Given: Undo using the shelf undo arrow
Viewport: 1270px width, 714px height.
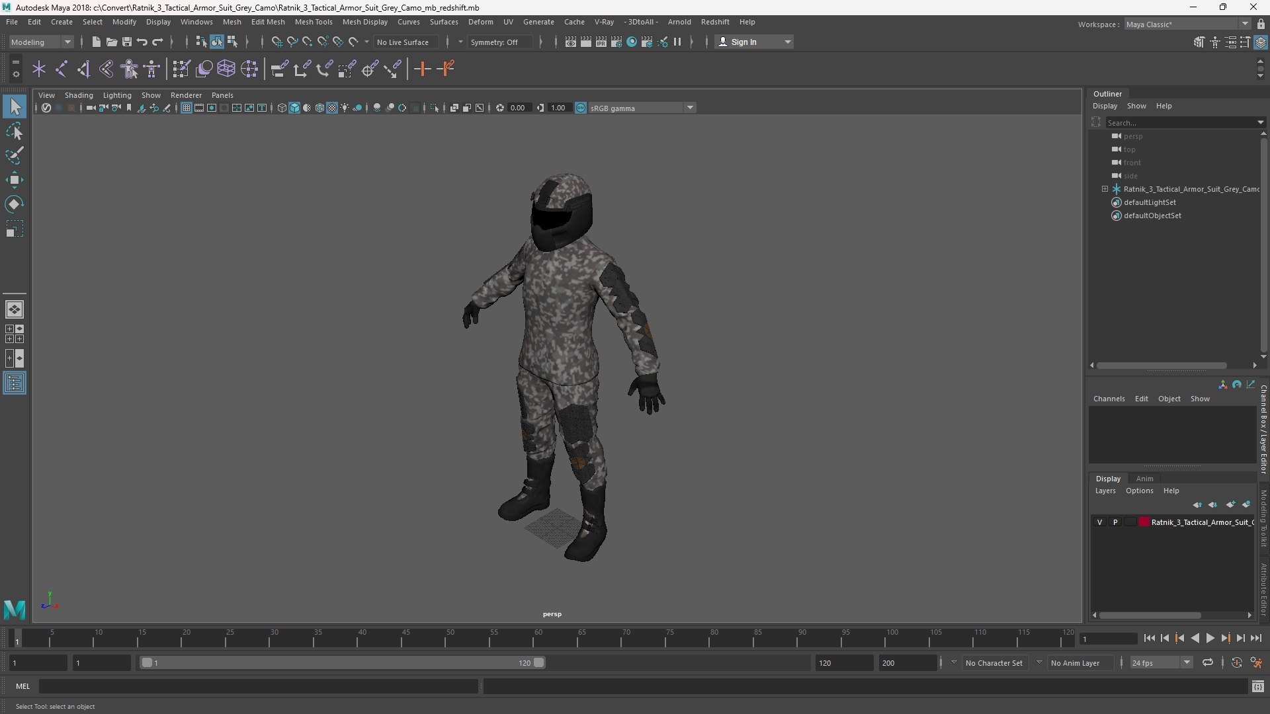Looking at the screenshot, I should tap(142, 42).
